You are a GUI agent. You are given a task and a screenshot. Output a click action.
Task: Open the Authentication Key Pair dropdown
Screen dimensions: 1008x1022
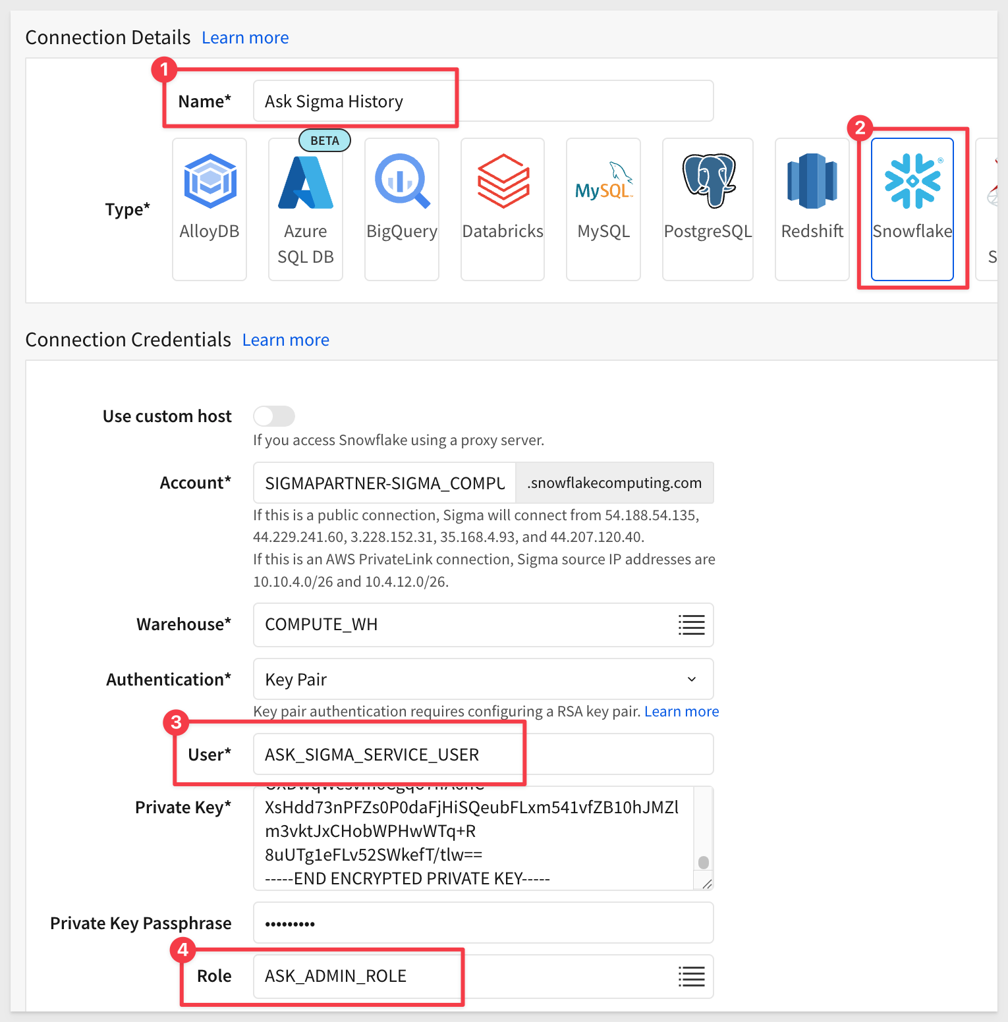(484, 679)
